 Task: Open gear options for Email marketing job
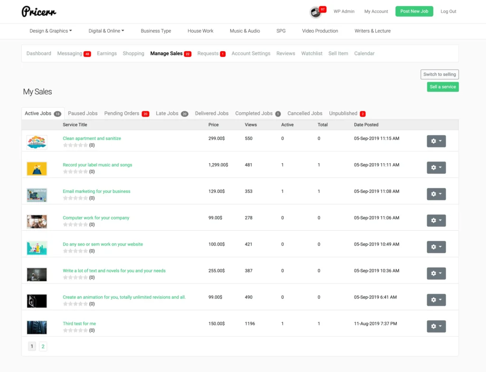click(x=436, y=194)
